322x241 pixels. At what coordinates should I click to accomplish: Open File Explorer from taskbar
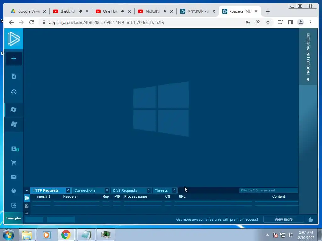point(27,235)
